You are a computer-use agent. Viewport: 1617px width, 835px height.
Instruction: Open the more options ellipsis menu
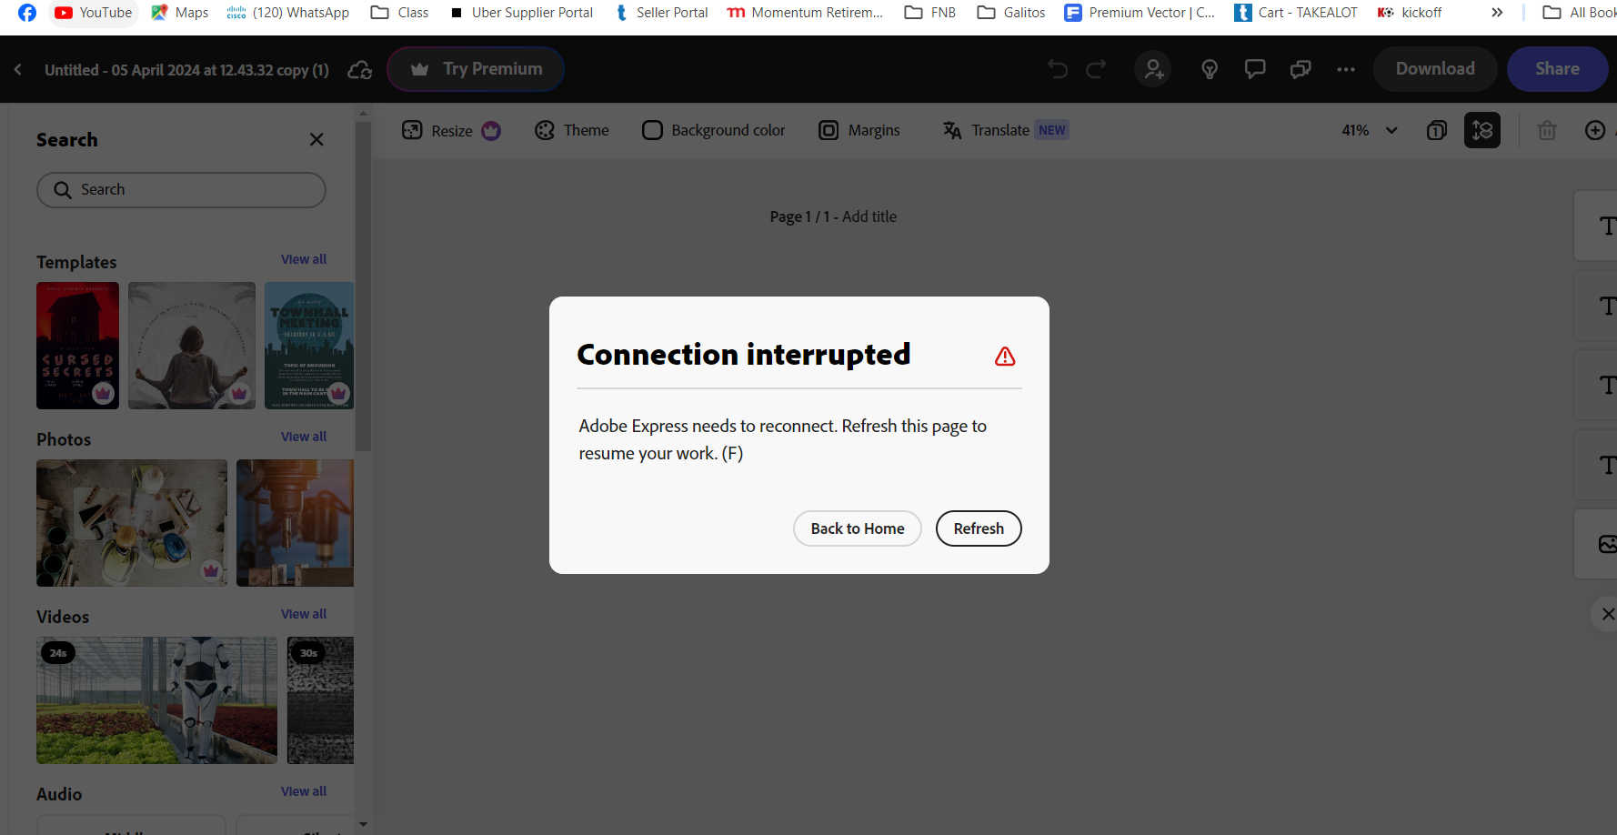point(1345,68)
